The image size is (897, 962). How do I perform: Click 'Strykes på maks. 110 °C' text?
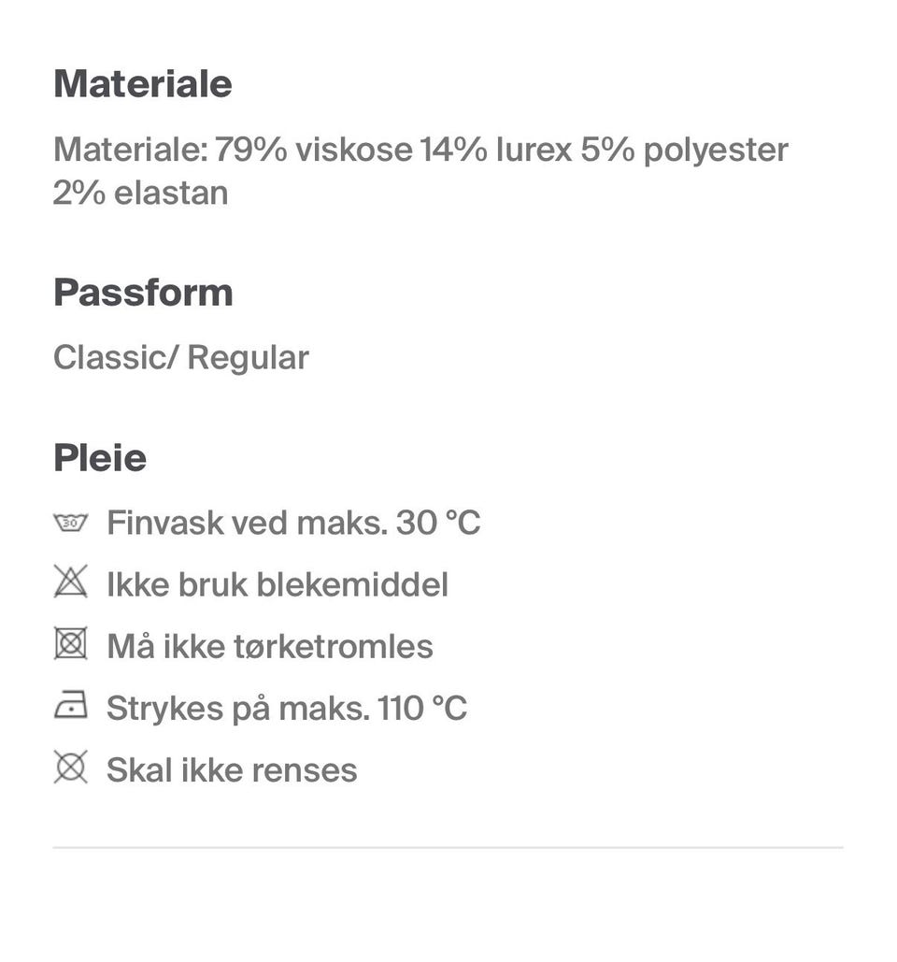287,708
